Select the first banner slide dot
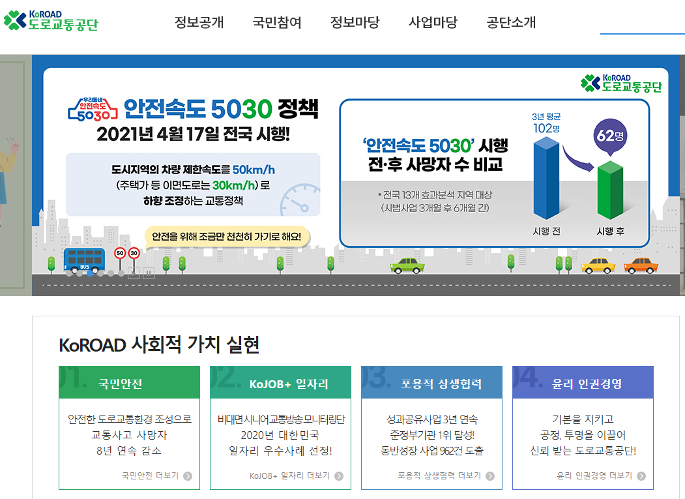685x499 pixels. 69,273
